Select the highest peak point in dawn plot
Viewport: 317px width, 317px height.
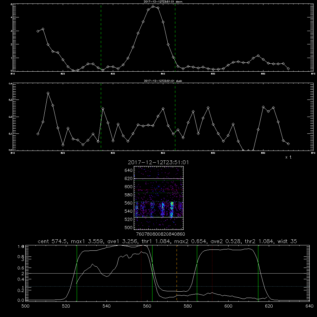[x=153, y=6]
